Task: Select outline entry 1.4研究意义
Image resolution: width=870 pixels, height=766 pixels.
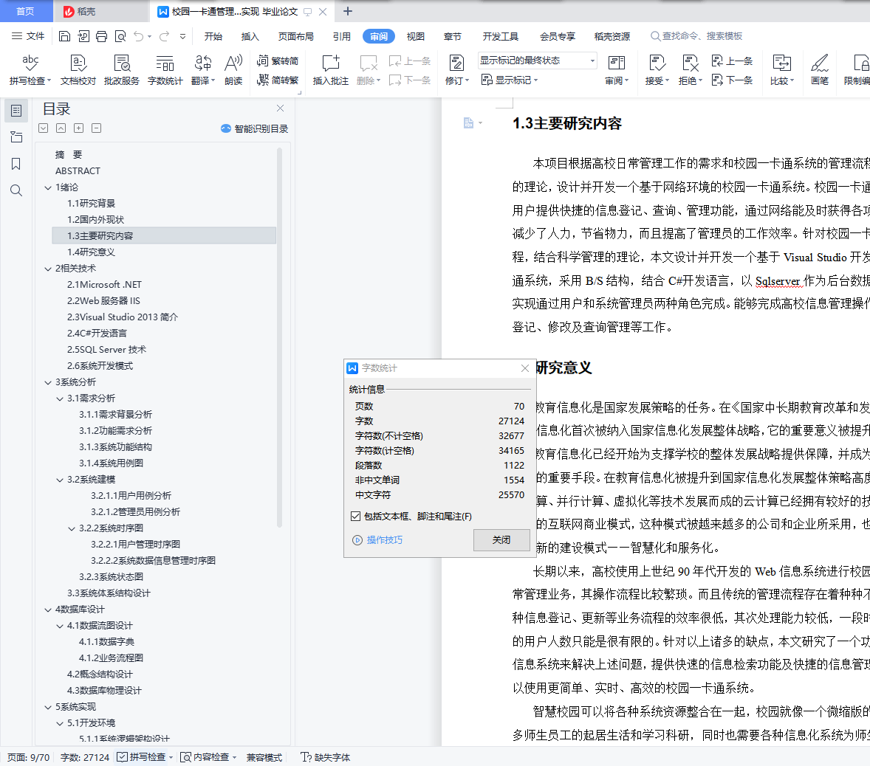Action: (x=91, y=252)
